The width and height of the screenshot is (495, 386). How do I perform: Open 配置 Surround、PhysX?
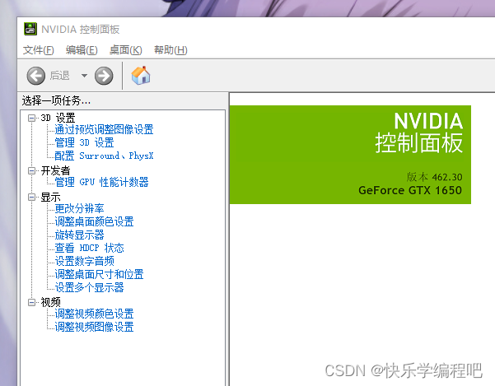click(104, 156)
